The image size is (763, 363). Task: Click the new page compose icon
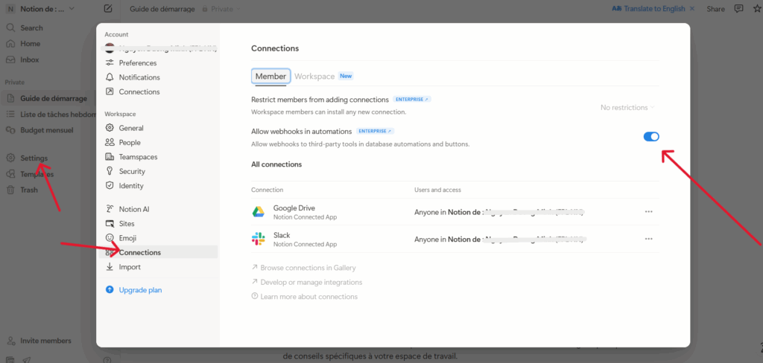click(x=108, y=9)
